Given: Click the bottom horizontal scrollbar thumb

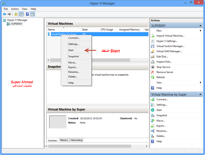Looking at the screenshot, I should [x=90, y=146].
